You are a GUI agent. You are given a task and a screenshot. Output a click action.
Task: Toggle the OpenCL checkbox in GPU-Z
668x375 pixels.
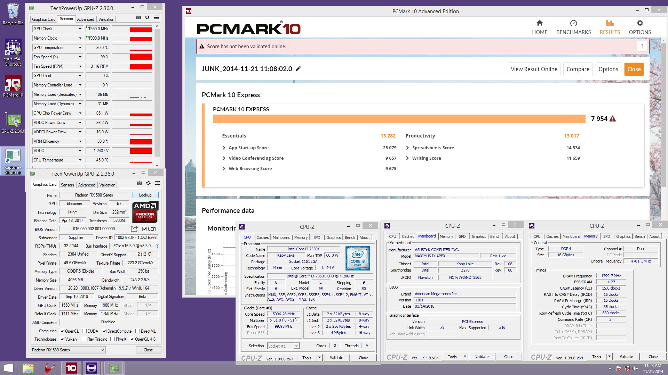click(62, 331)
